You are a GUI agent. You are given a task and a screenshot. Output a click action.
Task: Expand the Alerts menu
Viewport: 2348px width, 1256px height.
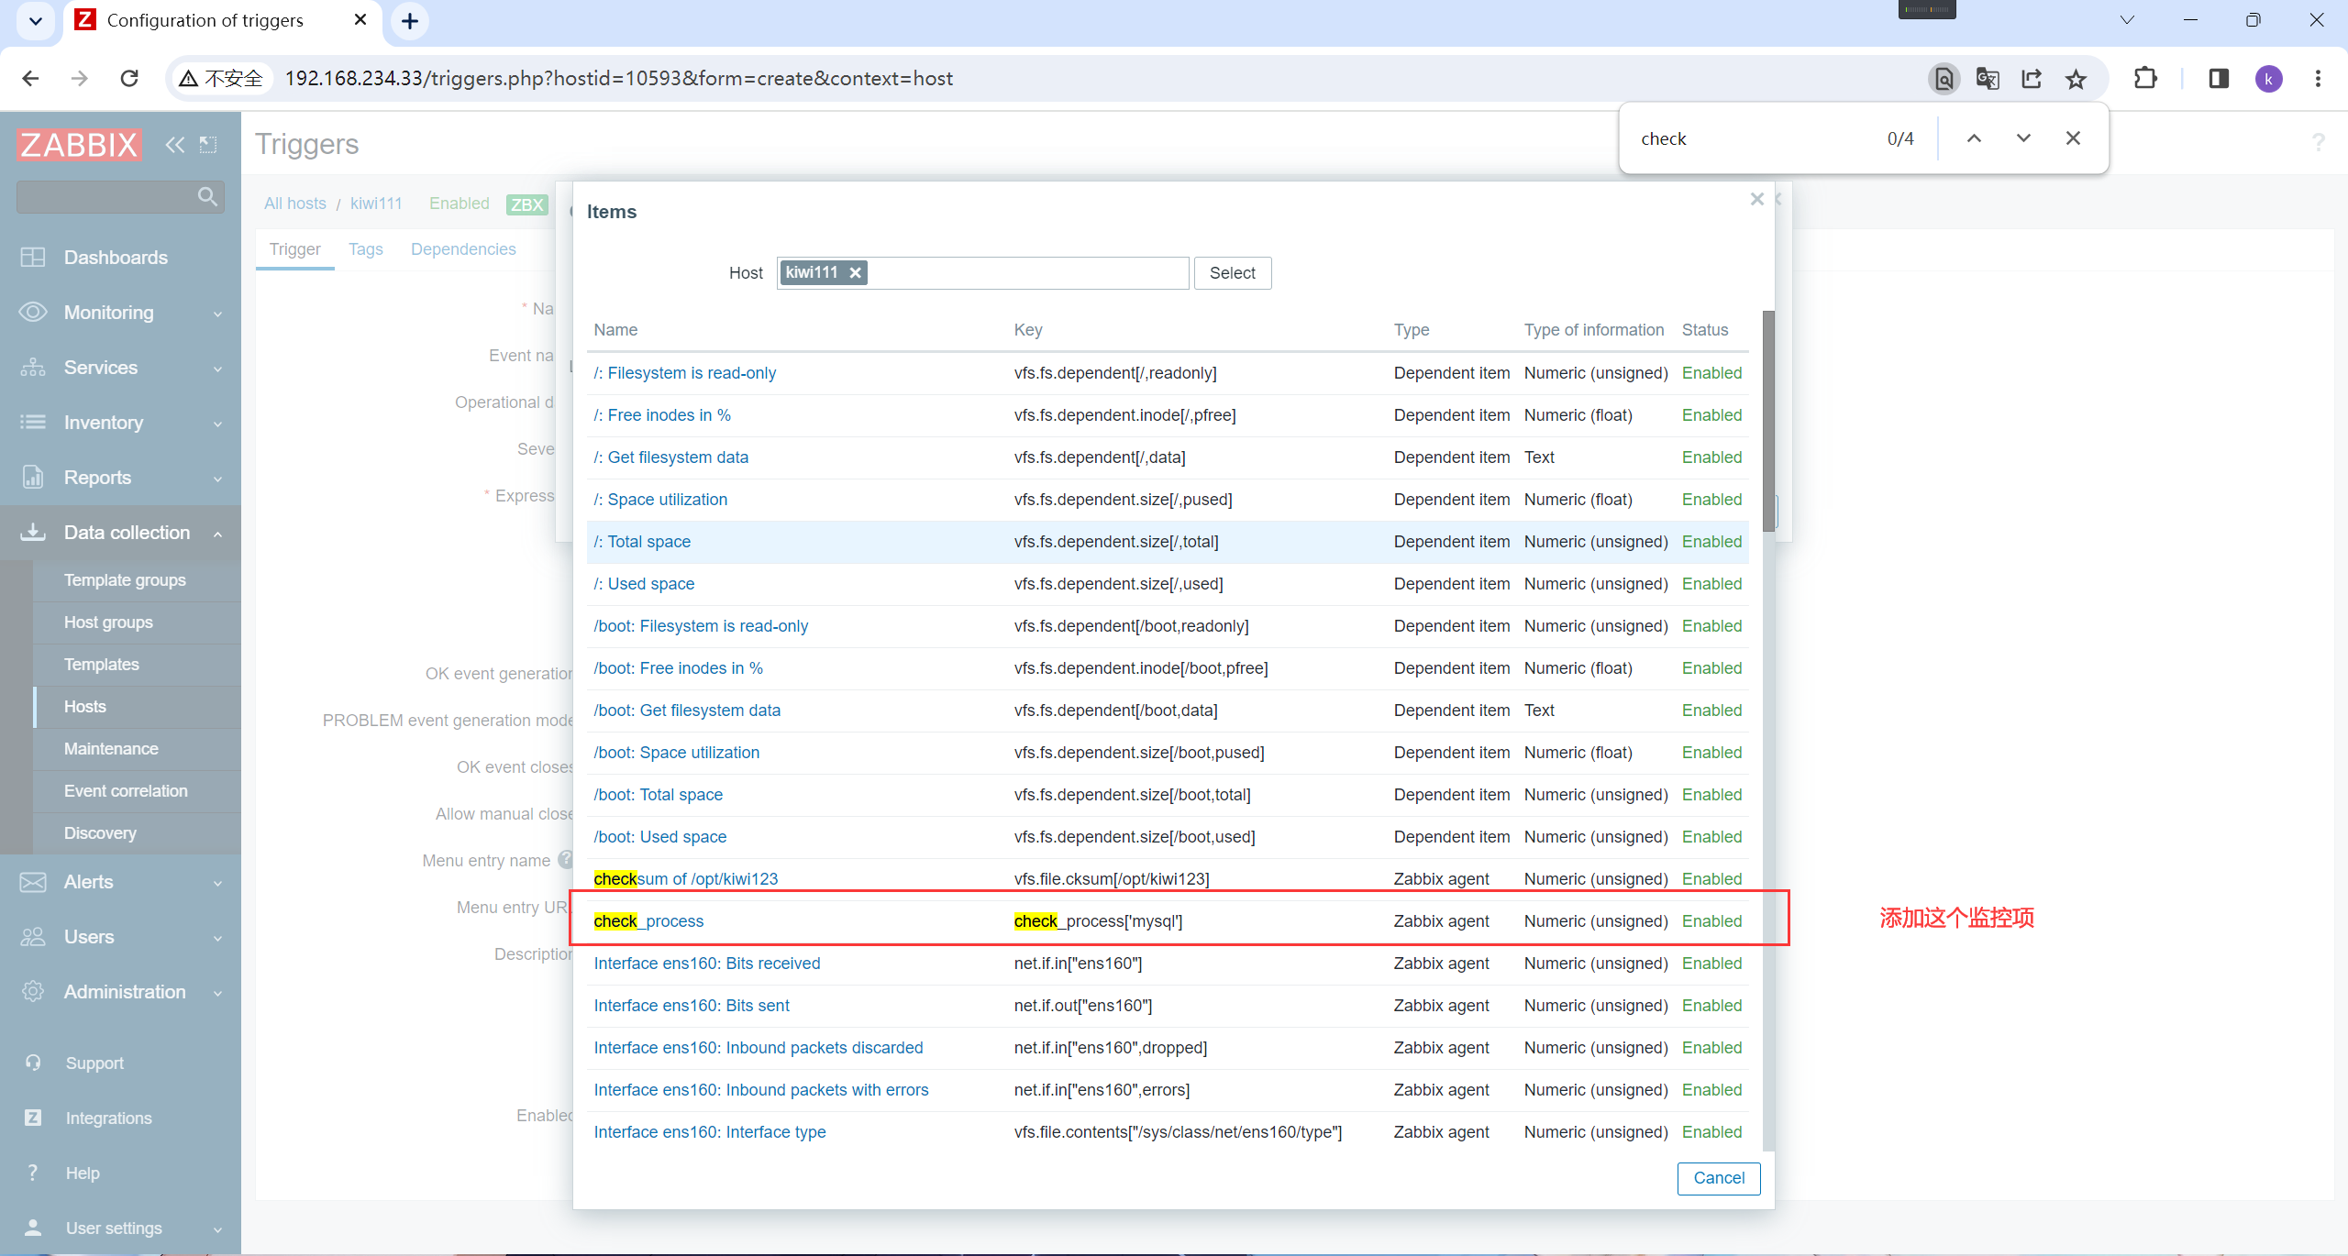click(x=120, y=882)
